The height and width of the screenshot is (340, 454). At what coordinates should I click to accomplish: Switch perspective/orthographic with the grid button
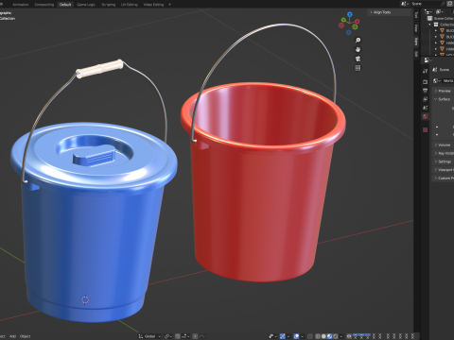click(358, 68)
